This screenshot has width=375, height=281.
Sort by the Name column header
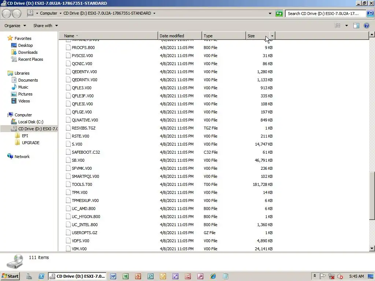point(108,36)
